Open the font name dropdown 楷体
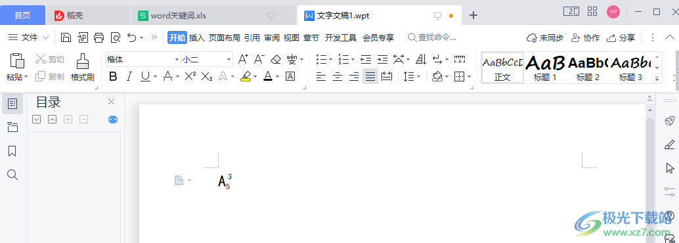This screenshot has width=679, height=243. [177, 59]
